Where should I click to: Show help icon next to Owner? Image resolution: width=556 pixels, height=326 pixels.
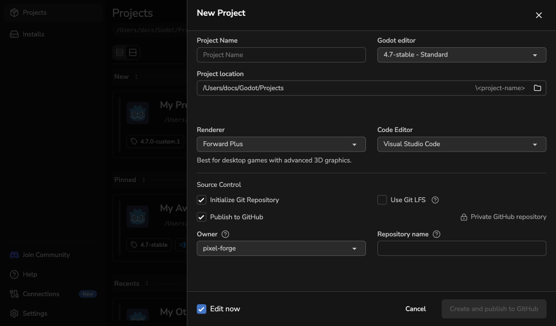tap(225, 234)
